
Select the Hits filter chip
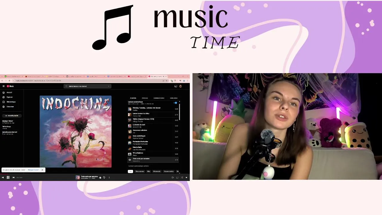(x=149, y=171)
